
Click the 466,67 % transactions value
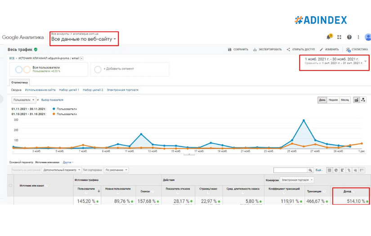click(x=316, y=201)
